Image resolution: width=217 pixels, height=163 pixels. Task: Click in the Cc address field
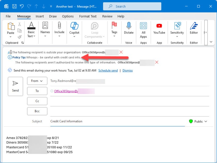130,101
